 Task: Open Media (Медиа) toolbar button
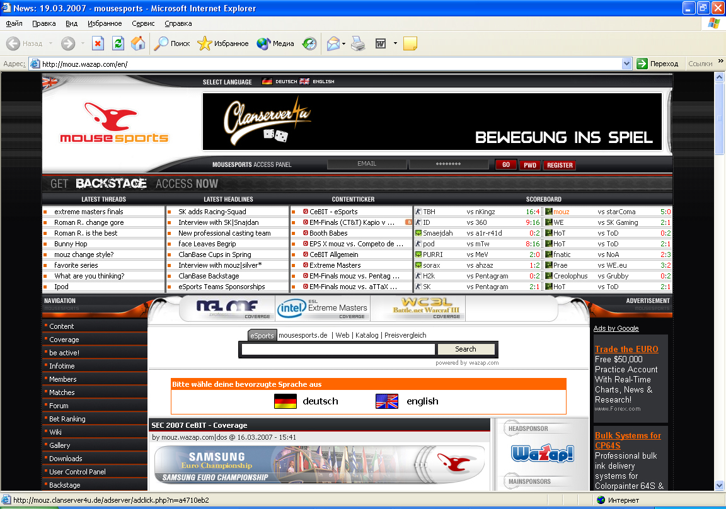pos(275,43)
